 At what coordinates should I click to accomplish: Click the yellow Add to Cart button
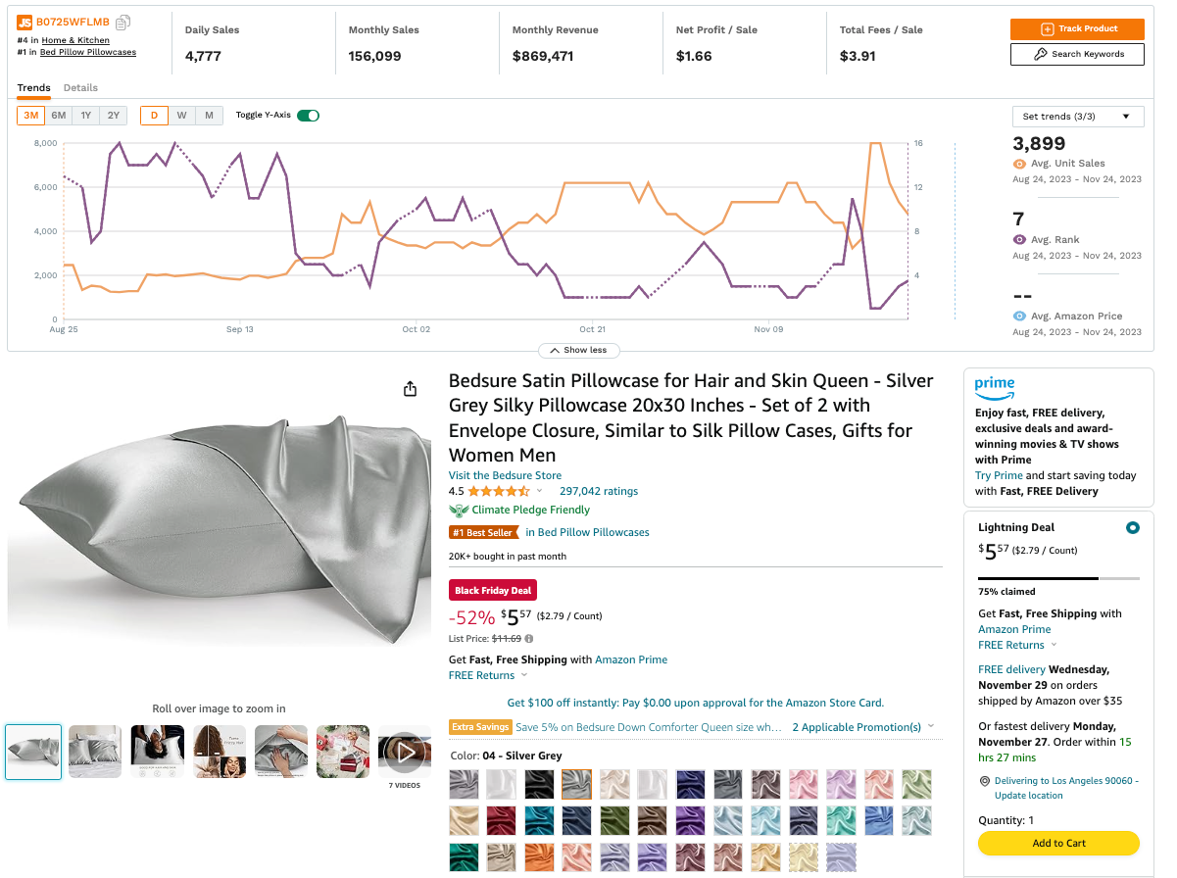tap(1058, 843)
